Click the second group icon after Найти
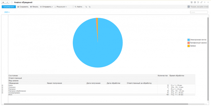211x106 pixels. click(x=90, y=7)
